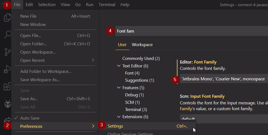The width and height of the screenshot is (268, 135).
Task: Switch to the Workspace settings tab
Action: (142, 45)
